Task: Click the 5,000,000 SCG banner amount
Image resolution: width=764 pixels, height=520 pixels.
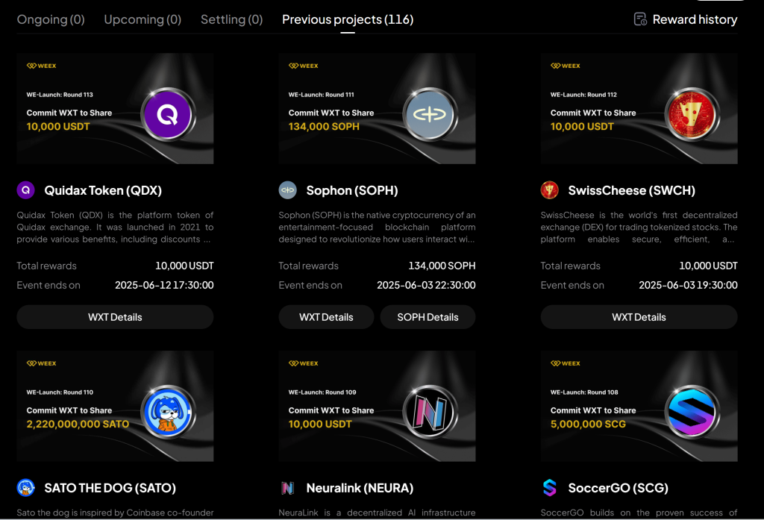Action: [588, 424]
